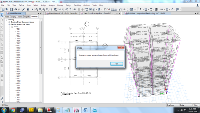Select the Pan hand tool

[x=55, y=9]
